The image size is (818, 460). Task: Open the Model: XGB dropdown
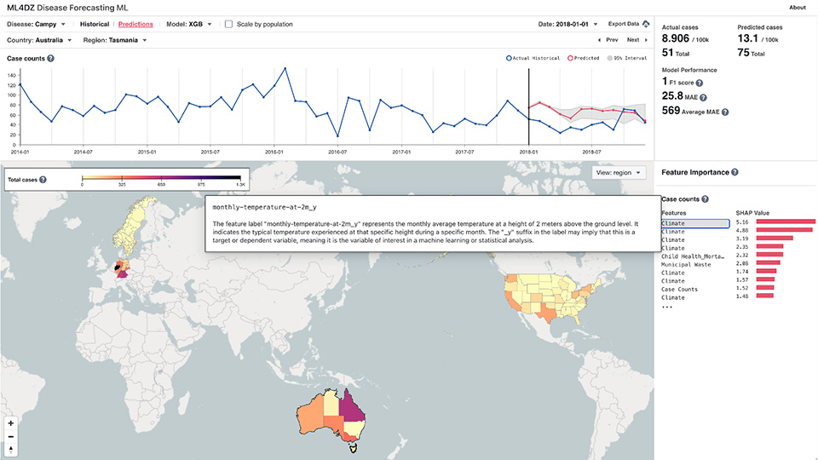189,25
